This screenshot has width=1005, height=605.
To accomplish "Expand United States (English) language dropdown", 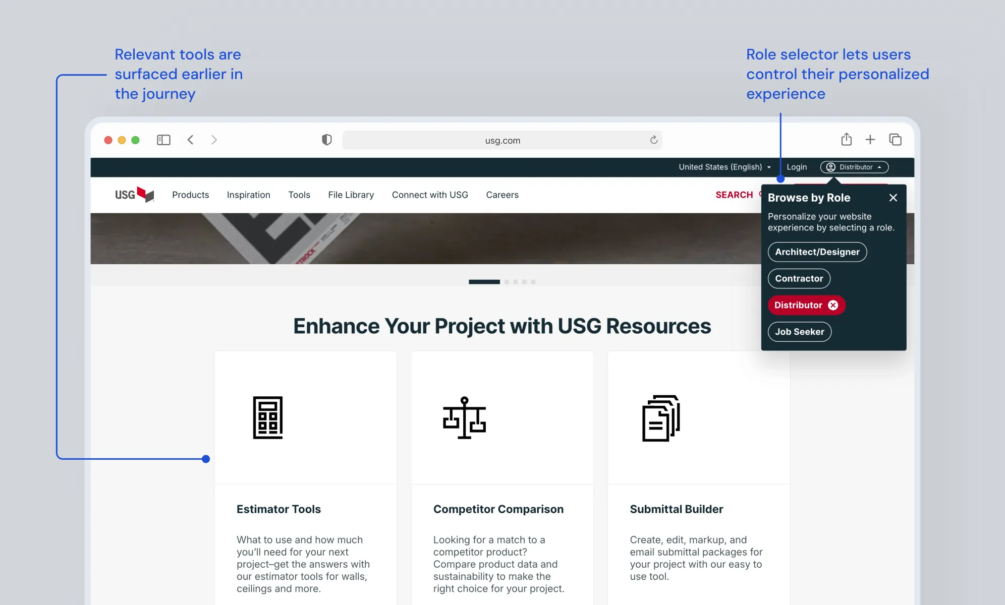I will pyautogui.click(x=725, y=167).
